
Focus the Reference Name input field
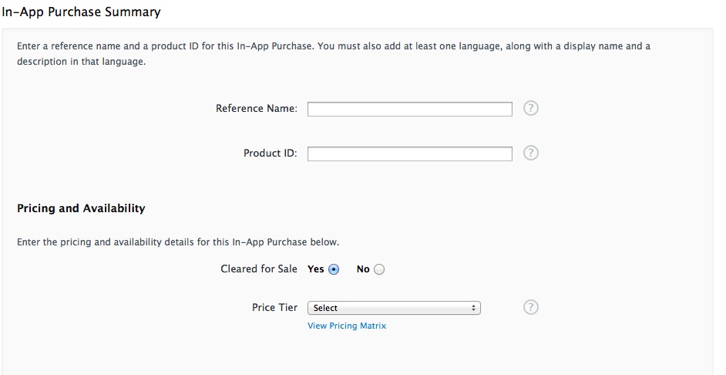coord(410,109)
